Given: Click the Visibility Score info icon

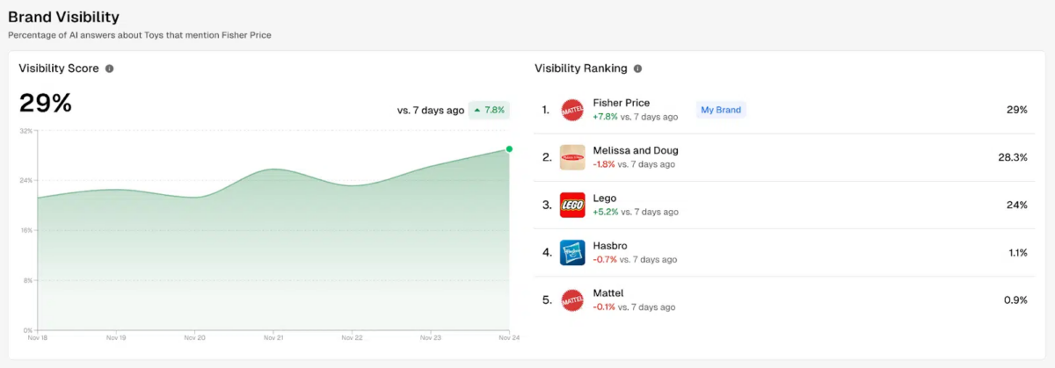Looking at the screenshot, I should (109, 69).
